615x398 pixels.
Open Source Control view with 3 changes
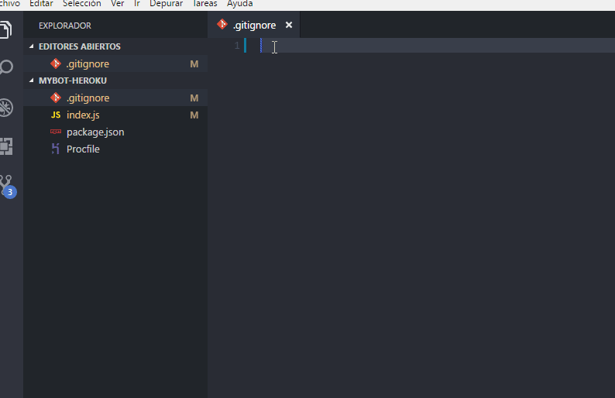click(x=7, y=187)
